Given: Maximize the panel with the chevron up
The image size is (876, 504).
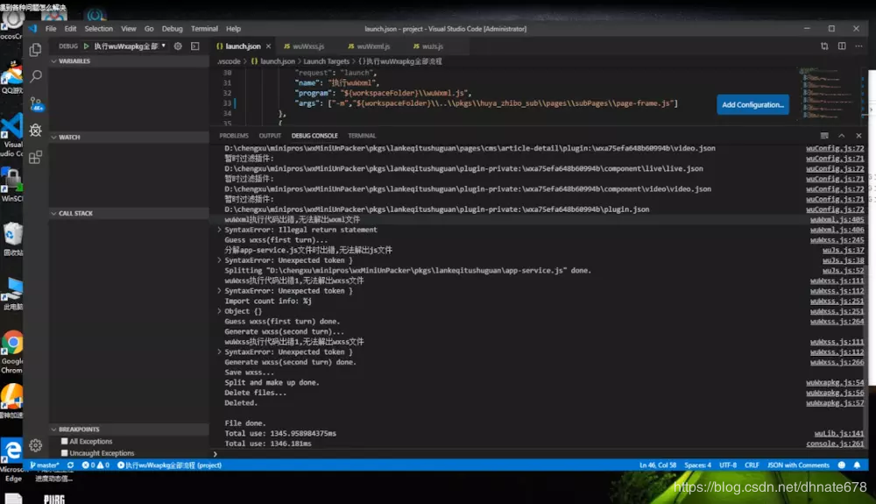Looking at the screenshot, I should 841,136.
